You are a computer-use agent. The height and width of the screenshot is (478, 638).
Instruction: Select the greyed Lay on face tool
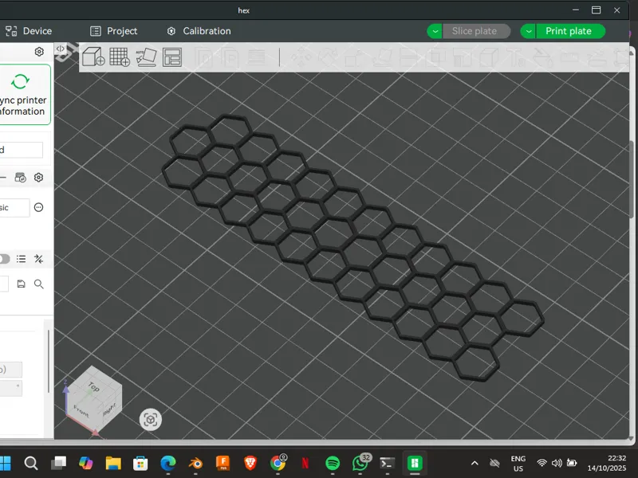[382, 57]
